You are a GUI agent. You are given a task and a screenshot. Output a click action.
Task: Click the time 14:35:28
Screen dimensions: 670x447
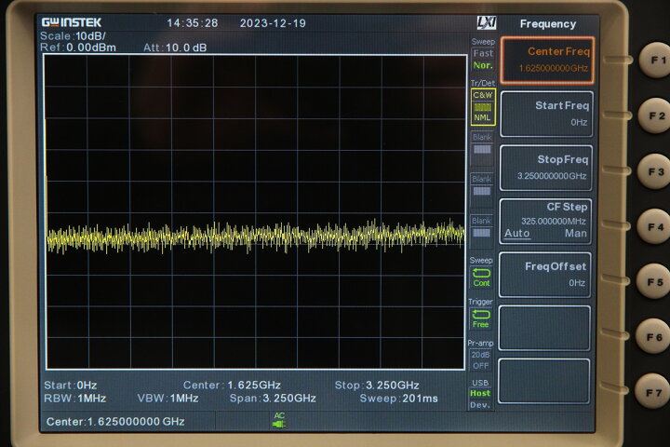pyautogui.click(x=193, y=23)
